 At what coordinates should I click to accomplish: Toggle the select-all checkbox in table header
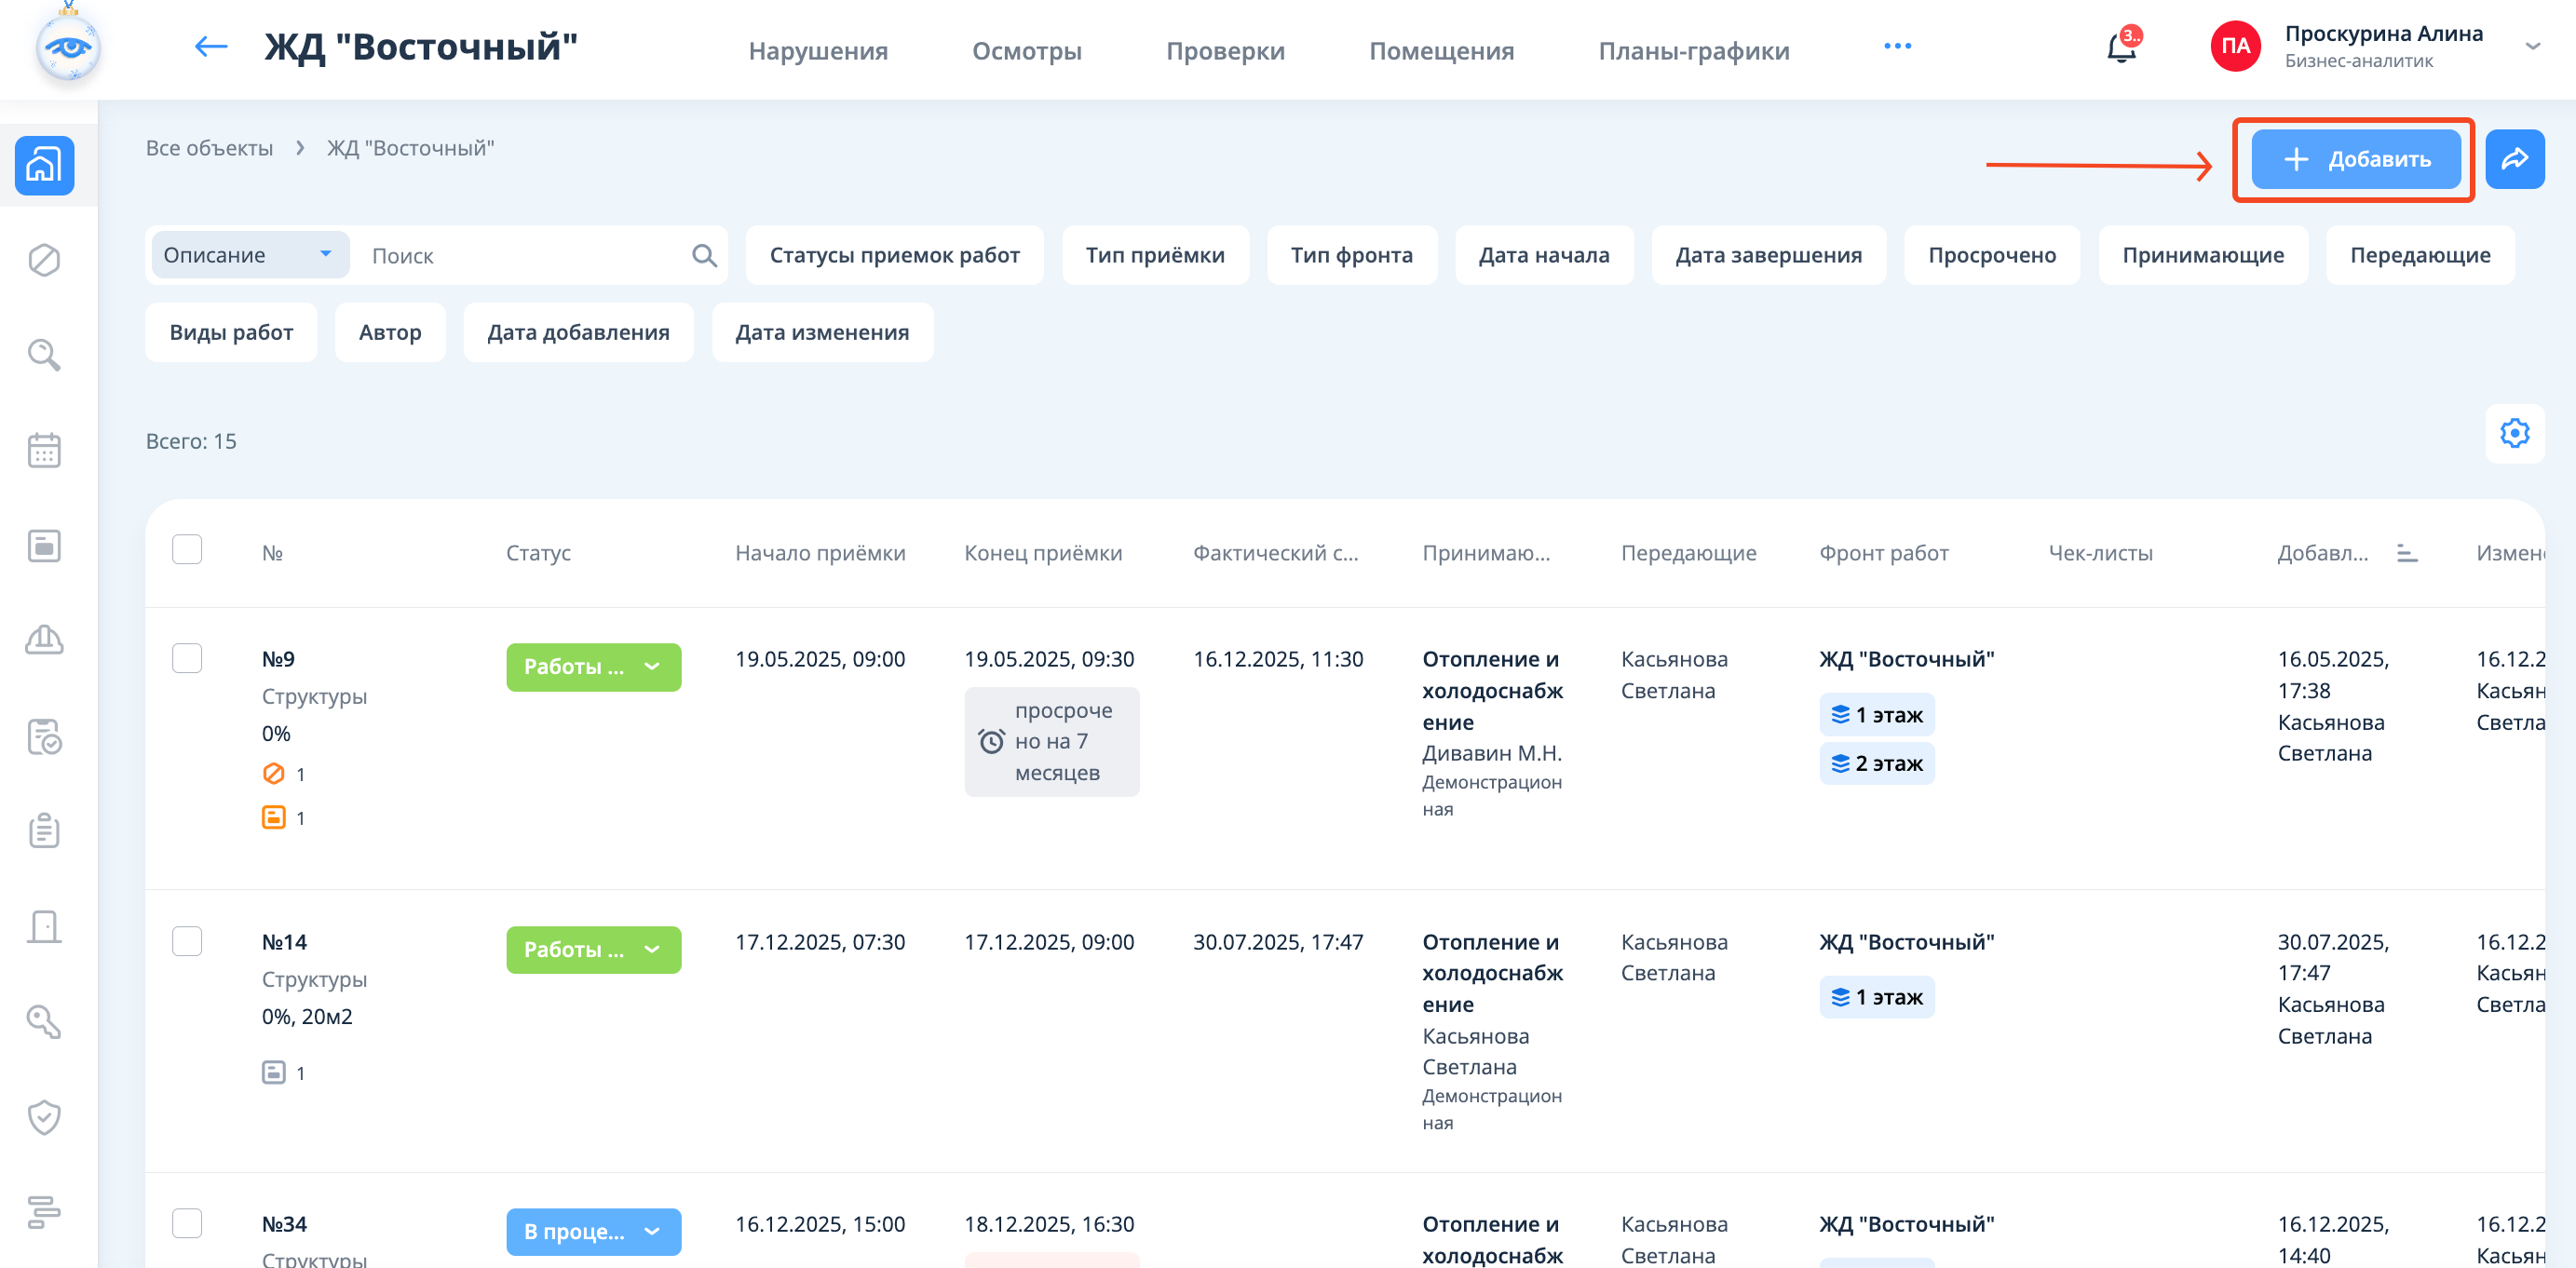(187, 550)
